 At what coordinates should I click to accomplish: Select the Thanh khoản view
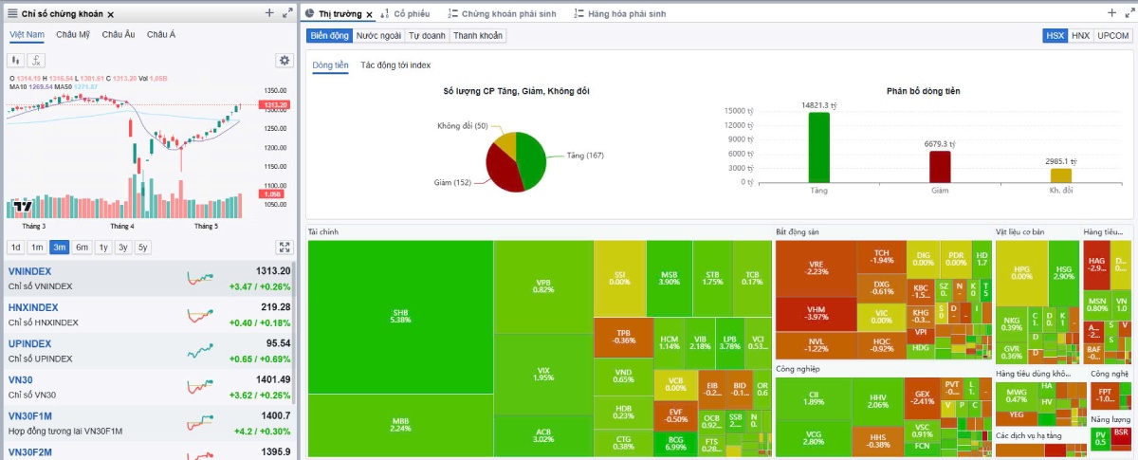coord(478,35)
